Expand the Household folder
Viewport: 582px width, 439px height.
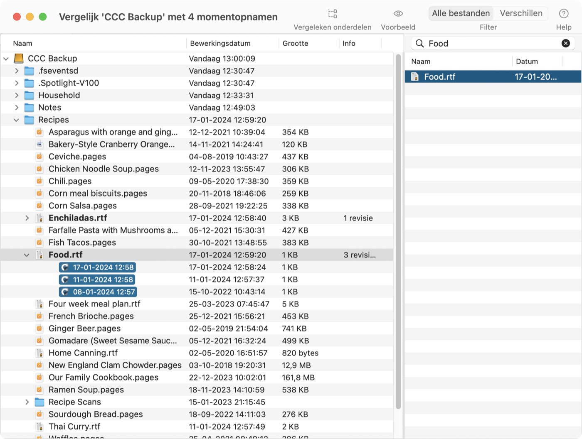[x=17, y=95]
